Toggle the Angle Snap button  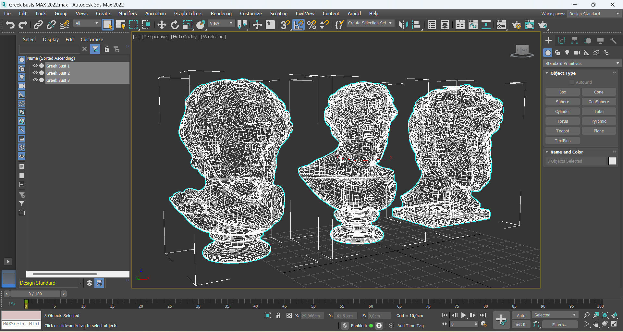click(x=299, y=25)
